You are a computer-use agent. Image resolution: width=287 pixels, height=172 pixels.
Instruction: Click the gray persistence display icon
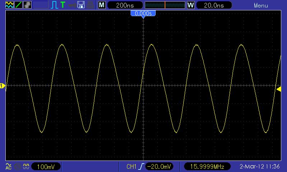(27, 5)
